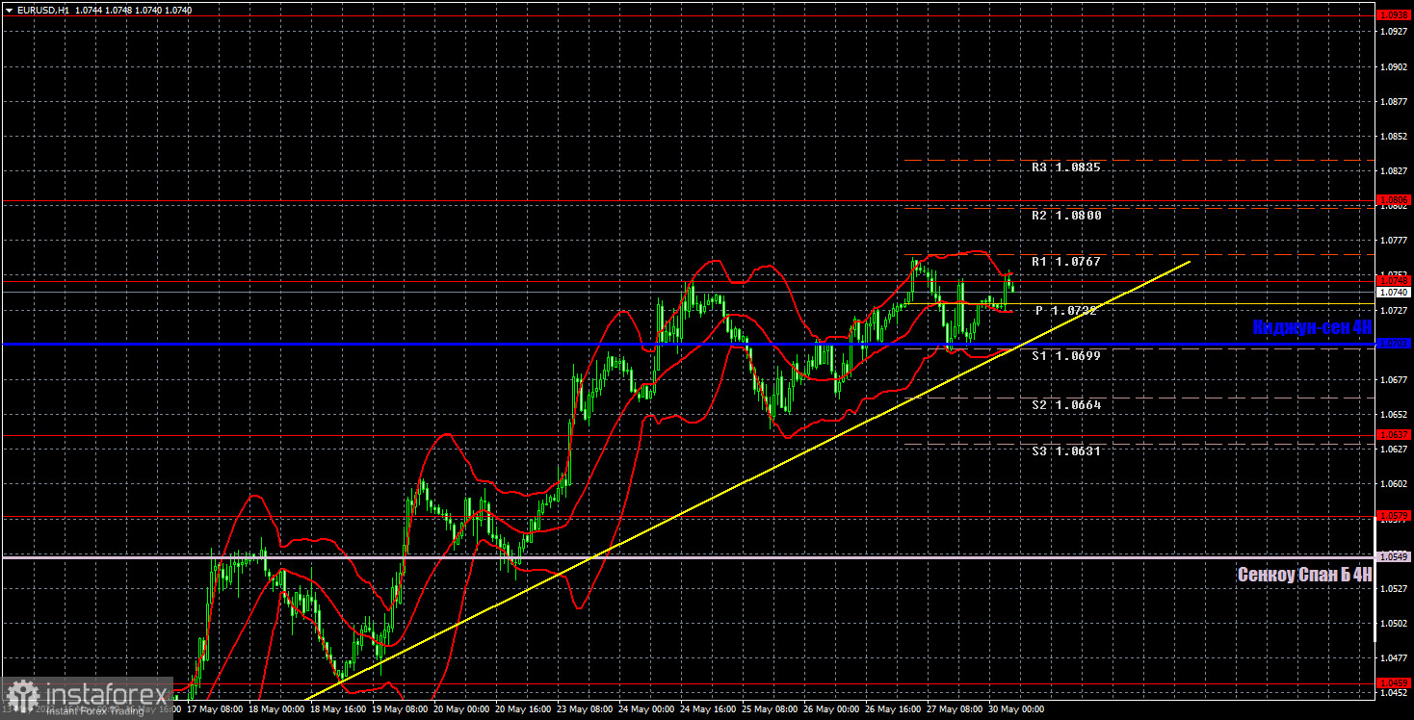This screenshot has height=720, width=1414.
Task: Click the 1.0527 price axis value
Action: coord(1394,588)
